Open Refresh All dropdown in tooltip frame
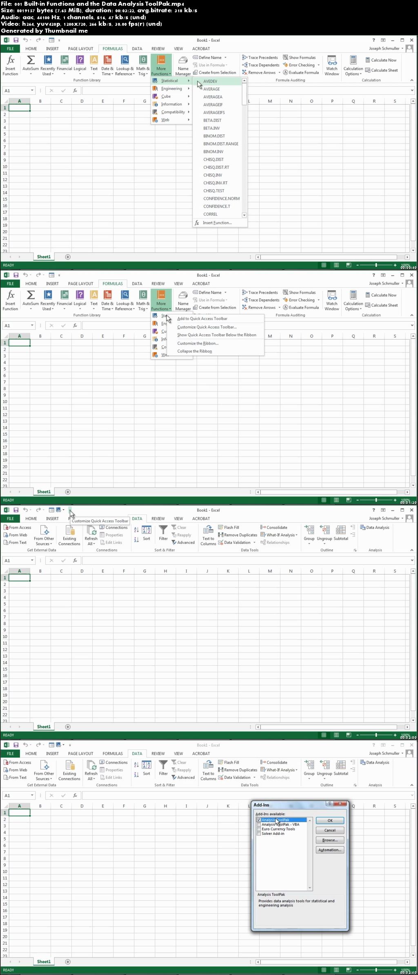Image resolution: width=418 pixels, height=975 pixels. click(x=91, y=535)
